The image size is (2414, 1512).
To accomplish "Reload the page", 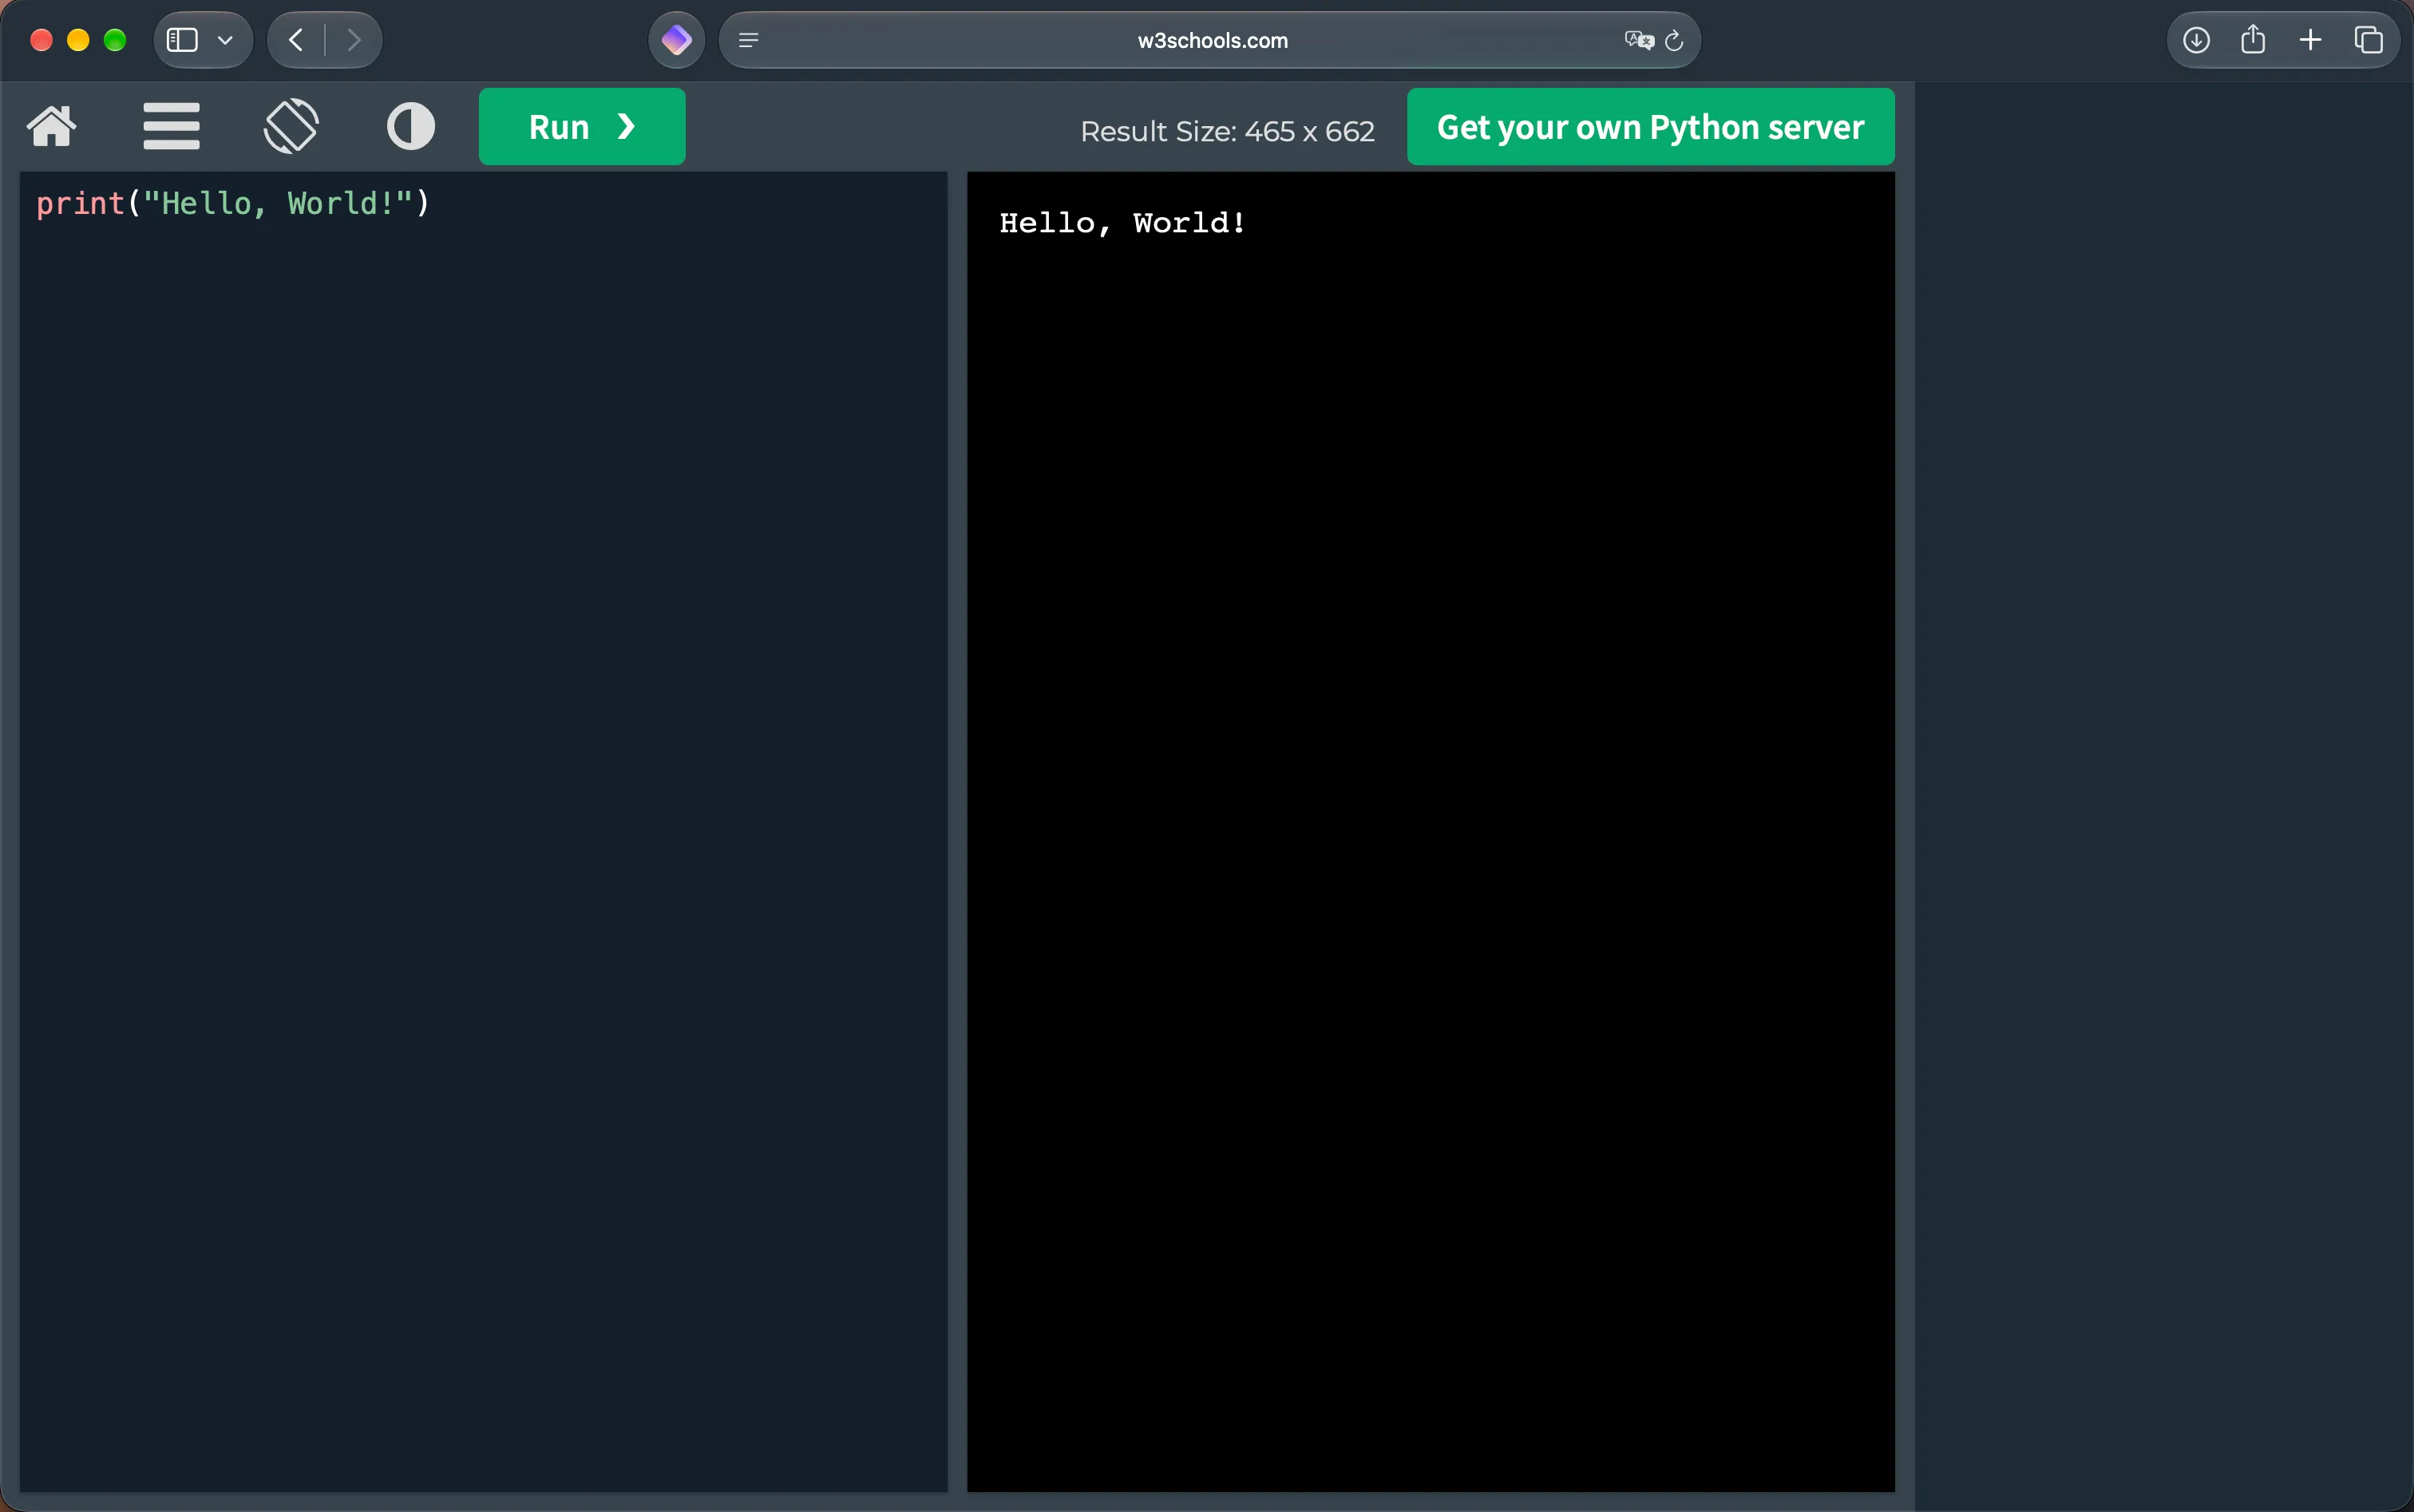I will 1674,40.
